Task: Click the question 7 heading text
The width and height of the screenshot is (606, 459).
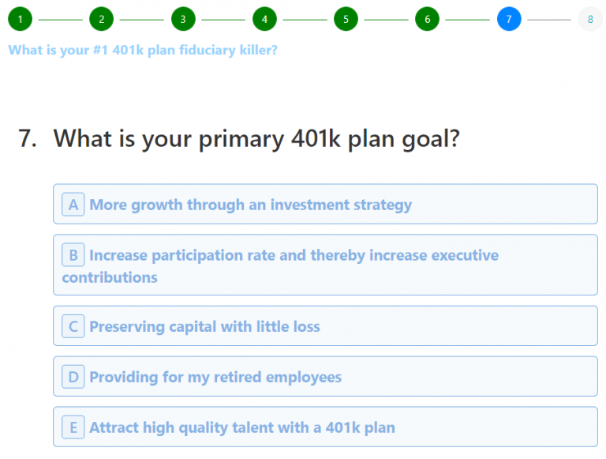Action: tap(256, 139)
